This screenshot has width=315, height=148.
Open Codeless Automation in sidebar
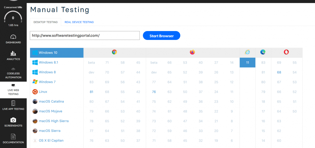click(13, 73)
